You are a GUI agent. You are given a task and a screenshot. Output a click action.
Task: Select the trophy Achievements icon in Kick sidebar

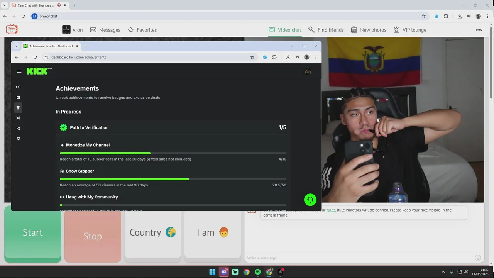point(18,107)
